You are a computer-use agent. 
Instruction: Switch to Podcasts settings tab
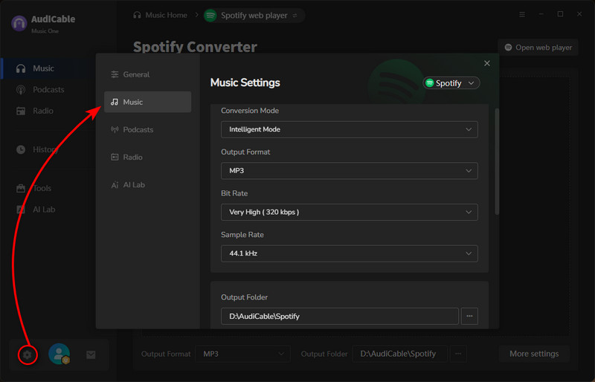coord(147,129)
